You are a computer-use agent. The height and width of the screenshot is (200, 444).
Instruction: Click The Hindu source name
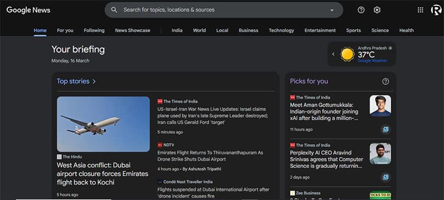coord(72,156)
